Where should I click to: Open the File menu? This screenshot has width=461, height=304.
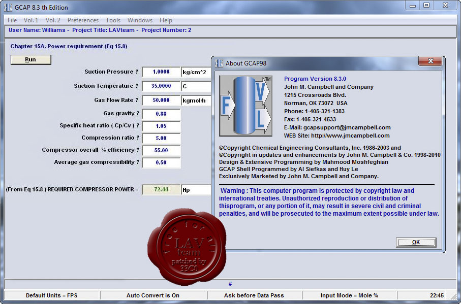click(12, 20)
